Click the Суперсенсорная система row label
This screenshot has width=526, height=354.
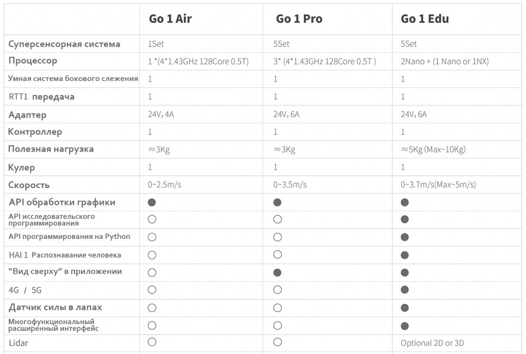pos(64,44)
